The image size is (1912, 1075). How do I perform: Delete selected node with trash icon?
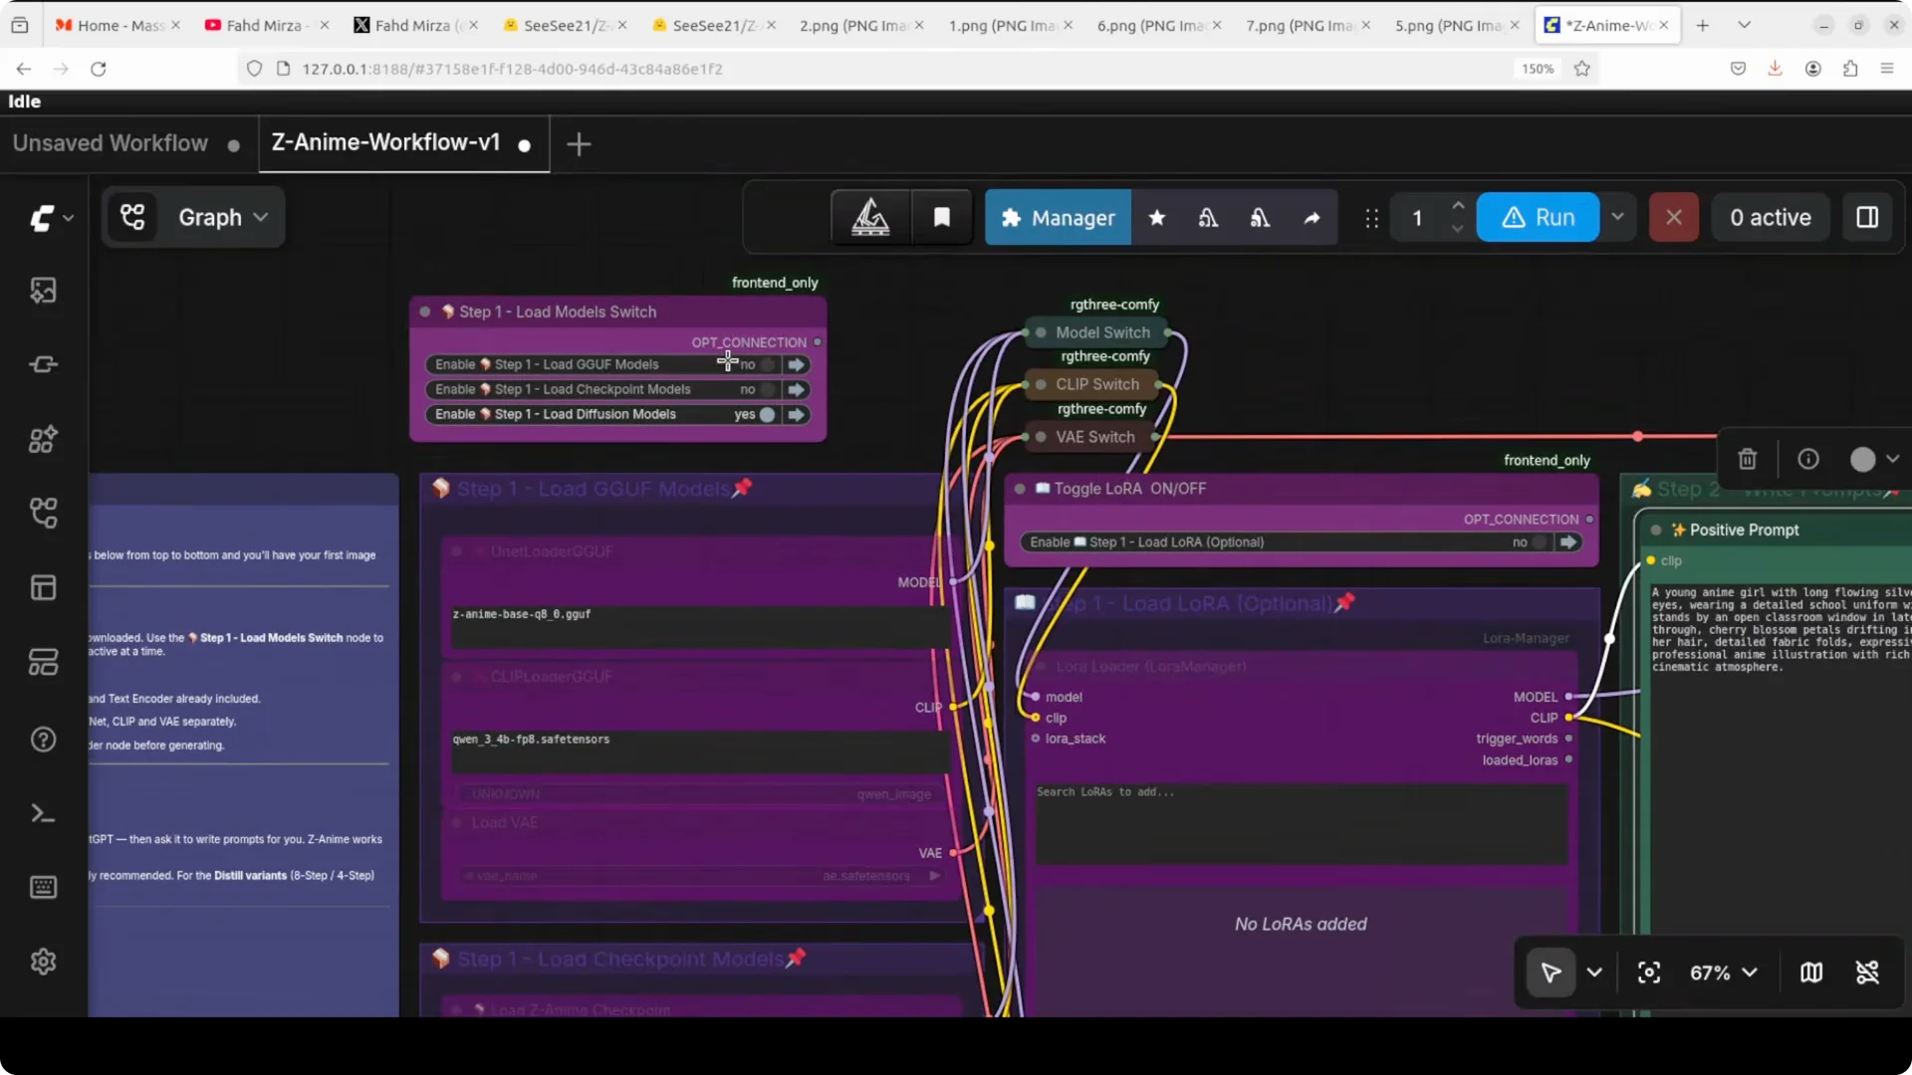[x=1747, y=459]
